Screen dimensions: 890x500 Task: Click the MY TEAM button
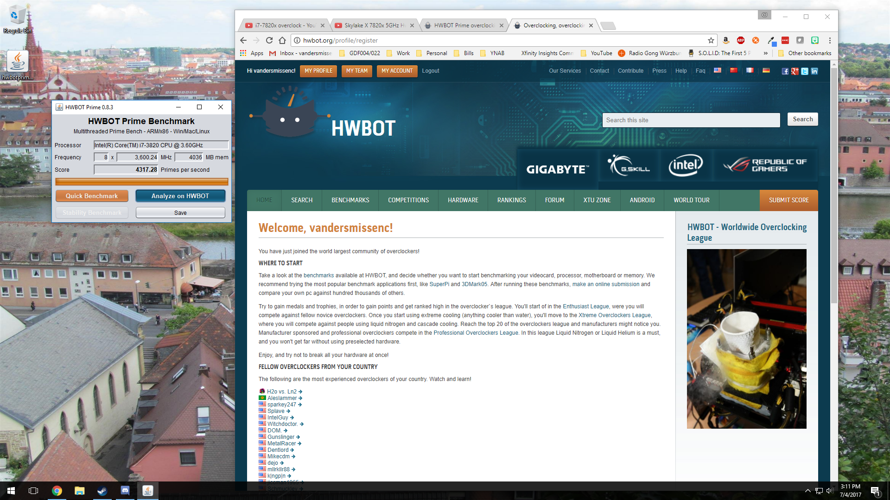(357, 71)
